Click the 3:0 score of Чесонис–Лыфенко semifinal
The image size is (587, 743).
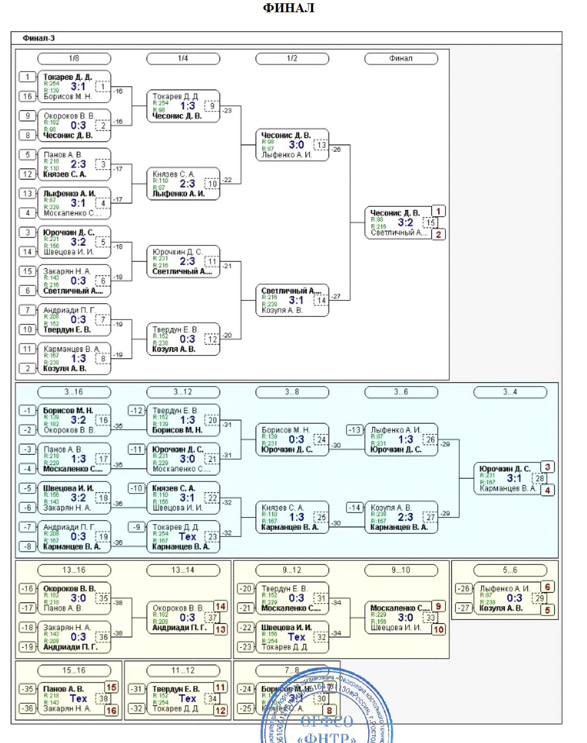[297, 145]
